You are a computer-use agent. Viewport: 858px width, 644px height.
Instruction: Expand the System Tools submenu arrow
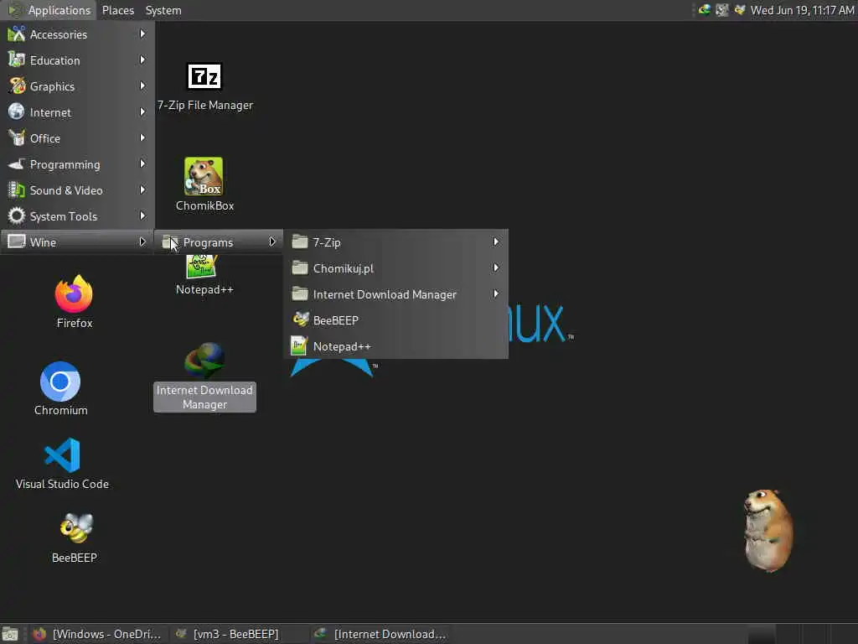point(142,216)
